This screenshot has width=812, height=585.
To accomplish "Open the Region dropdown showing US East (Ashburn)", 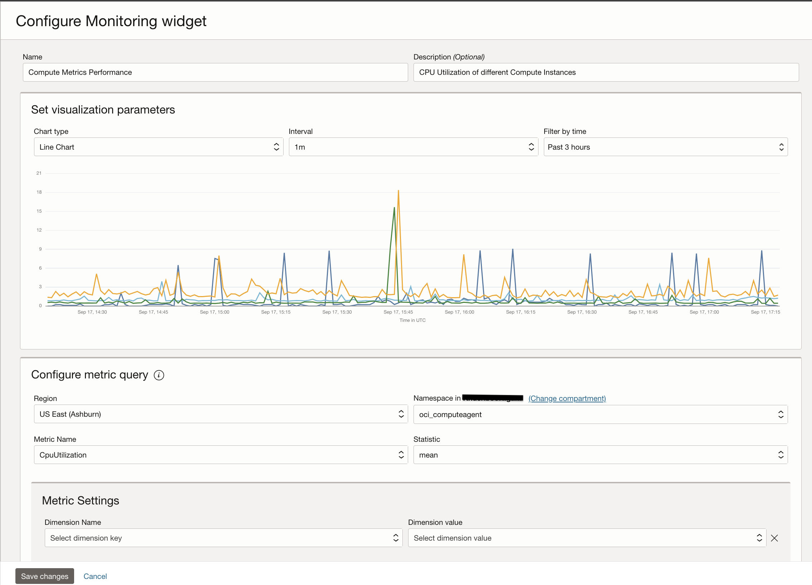I will click(x=220, y=414).
